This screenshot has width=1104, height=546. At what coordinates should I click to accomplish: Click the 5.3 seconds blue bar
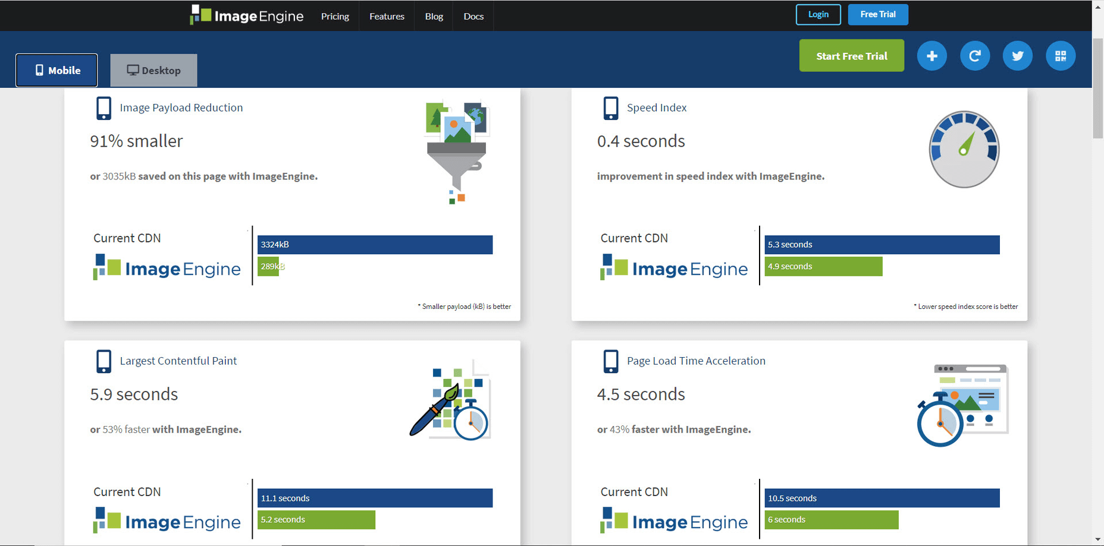pyautogui.click(x=882, y=245)
